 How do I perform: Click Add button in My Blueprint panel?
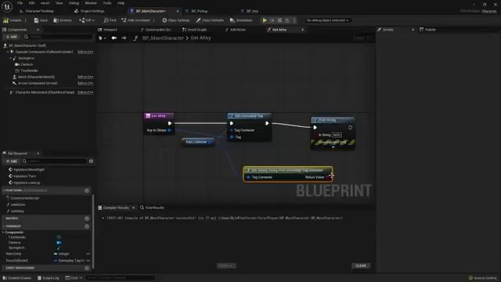12,161
